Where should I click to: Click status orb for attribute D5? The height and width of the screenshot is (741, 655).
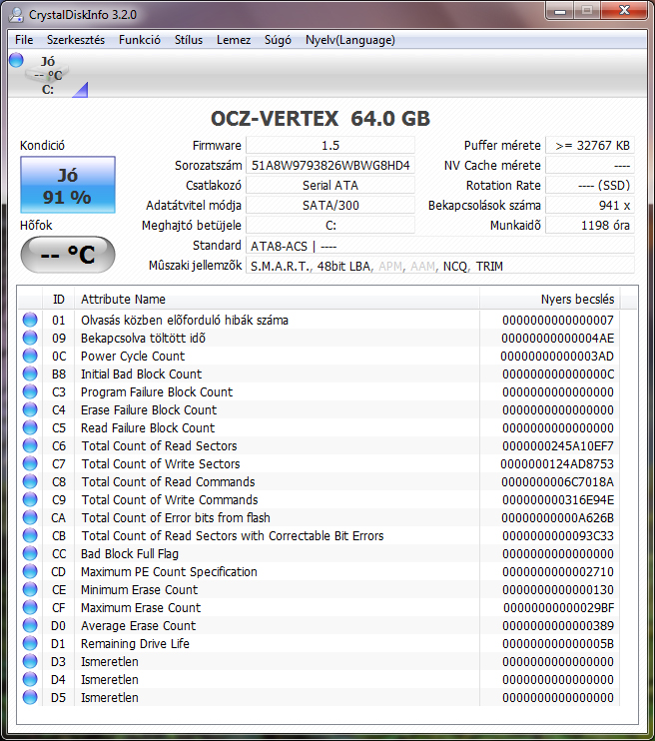pyautogui.click(x=30, y=697)
